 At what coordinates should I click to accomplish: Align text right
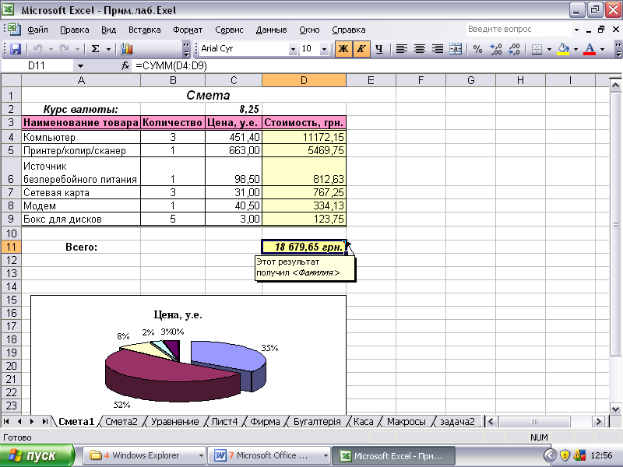[x=438, y=49]
